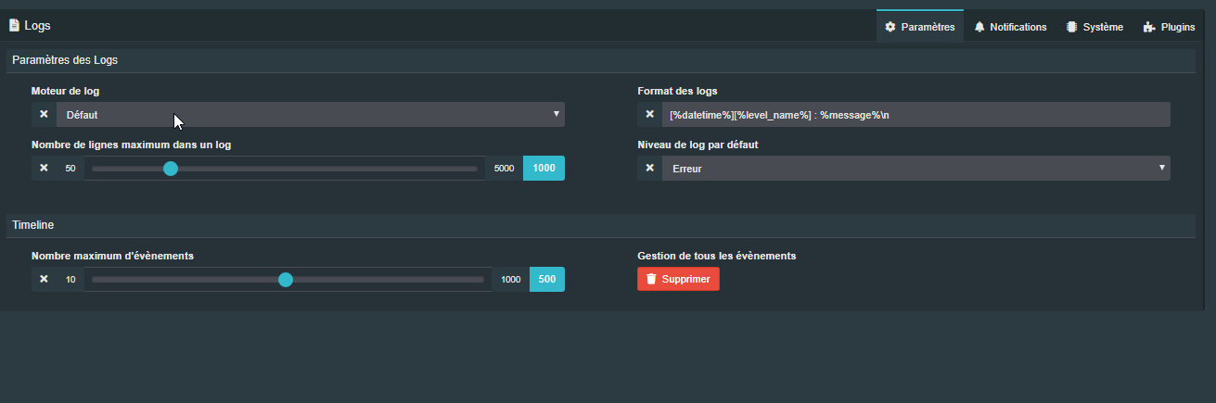Screen dimensions: 1216x403
Task: Switch to the Plugins tab
Action: tap(1169, 27)
